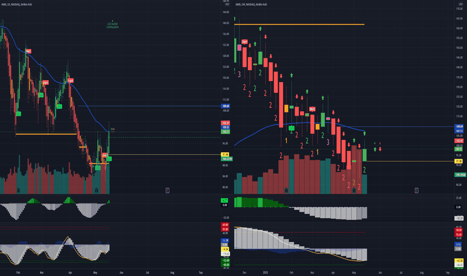Open the weekly chart's earnings marker near Feb

click(x=286, y=190)
